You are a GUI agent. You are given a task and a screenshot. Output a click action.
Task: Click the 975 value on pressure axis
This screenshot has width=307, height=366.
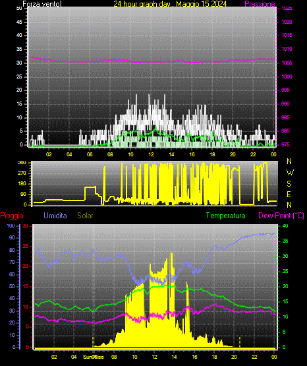tap(285, 144)
